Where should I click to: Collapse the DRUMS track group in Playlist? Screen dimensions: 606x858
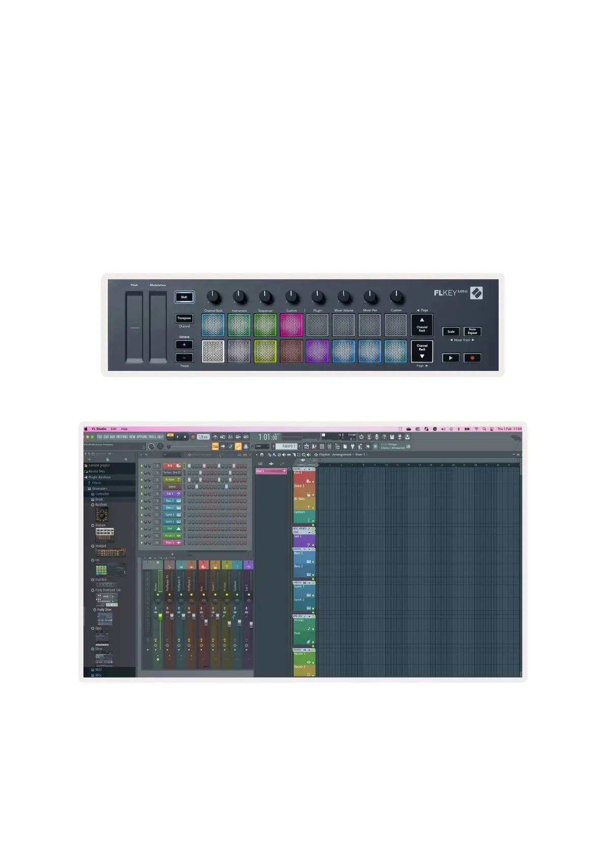tap(309, 469)
